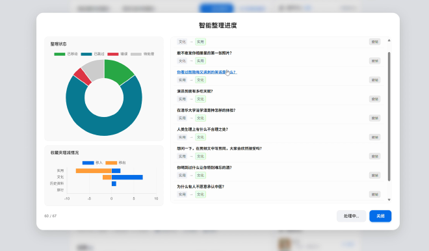Open the link 你看过既隐晦又讽刺的笑话是什么?

tap(207, 72)
